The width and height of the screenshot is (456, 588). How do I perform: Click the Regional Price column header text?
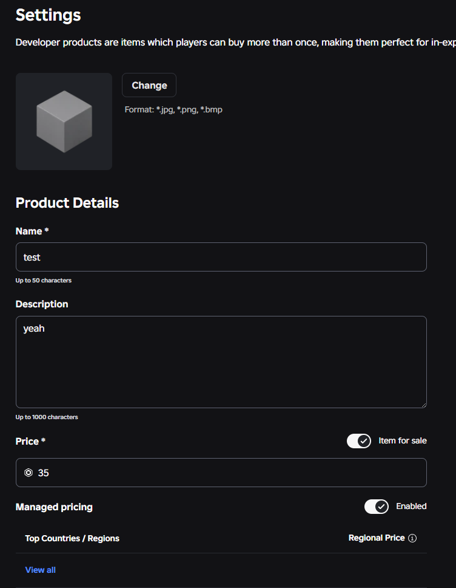point(377,538)
